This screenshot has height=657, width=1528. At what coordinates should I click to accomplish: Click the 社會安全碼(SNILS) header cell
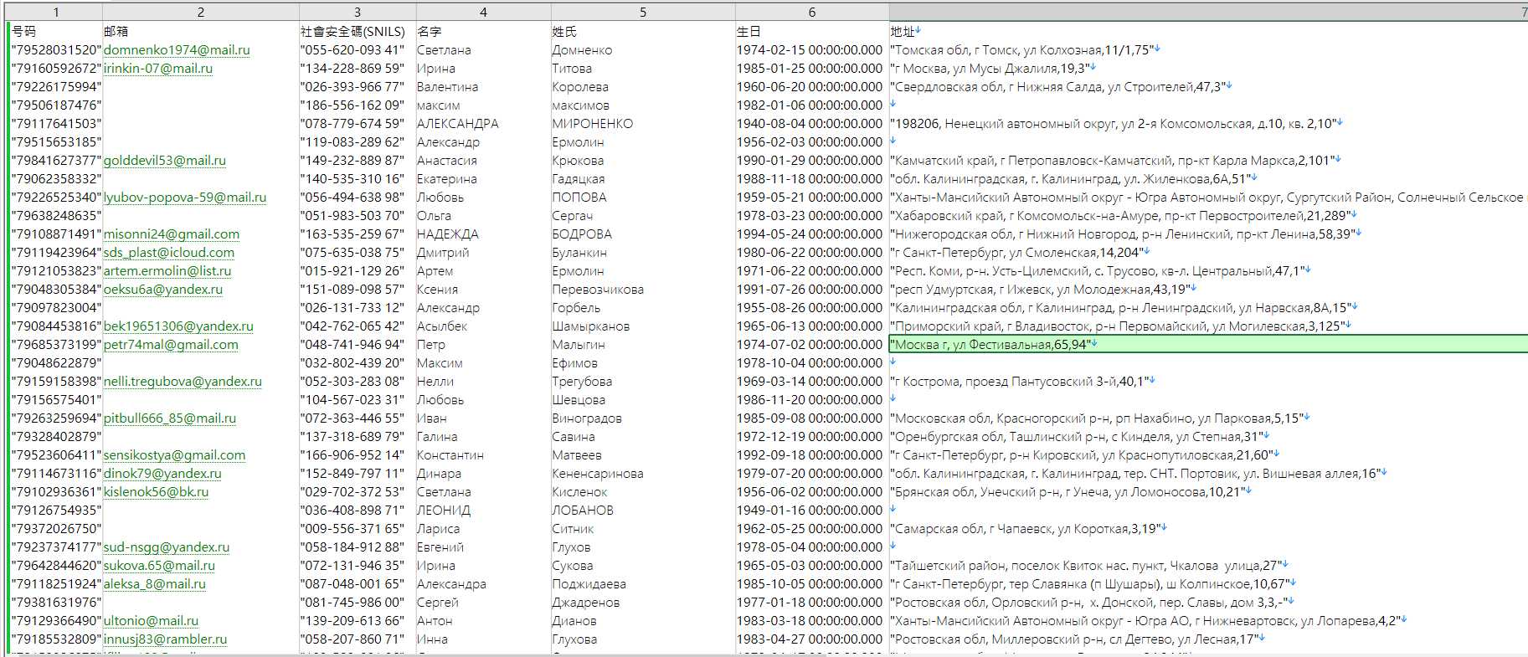pos(358,32)
